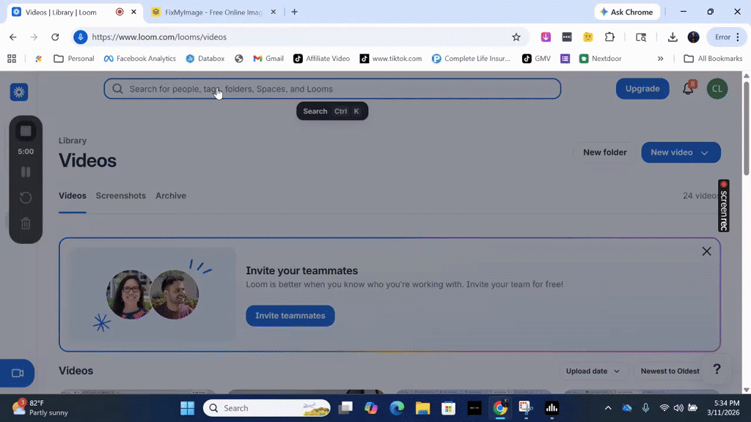Open the Upload date sort dropdown
Viewport: 751px width, 422px height.
(x=593, y=371)
